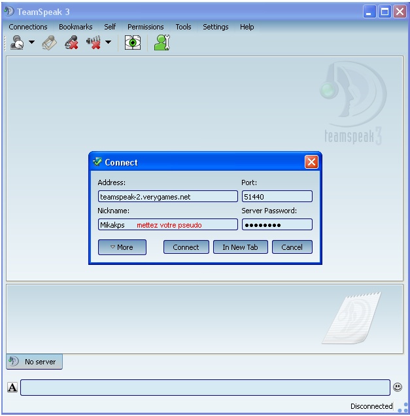Image resolution: width=410 pixels, height=416 pixels.
Task: Click the Nickname input field
Action: click(x=168, y=225)
